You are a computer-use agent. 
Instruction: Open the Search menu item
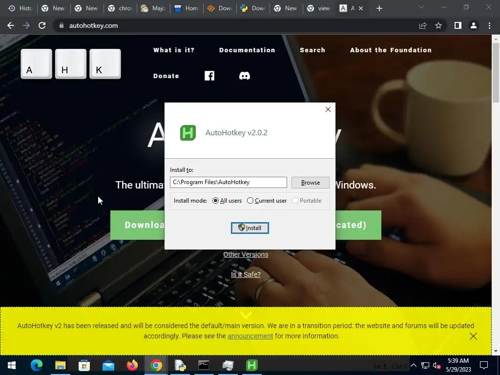click(312, 50)
